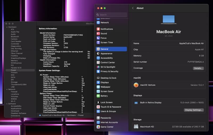Click the Macintosh HD drive icon
This screenshot has height=135, width=213.
point(136,127)
